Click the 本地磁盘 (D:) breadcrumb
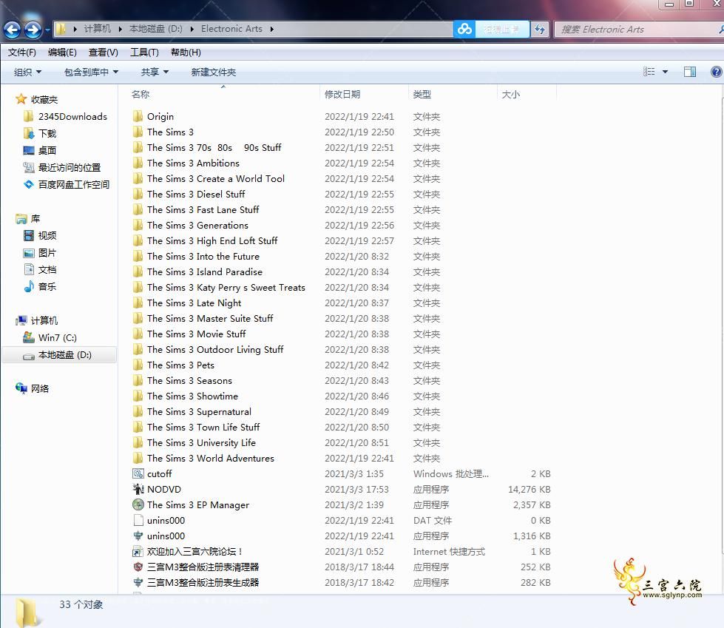The image size is (724, 628). [155, 29]
